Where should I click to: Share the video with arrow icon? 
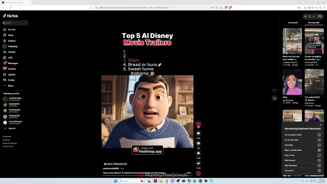pyautogui.click(x=198, y=163)
